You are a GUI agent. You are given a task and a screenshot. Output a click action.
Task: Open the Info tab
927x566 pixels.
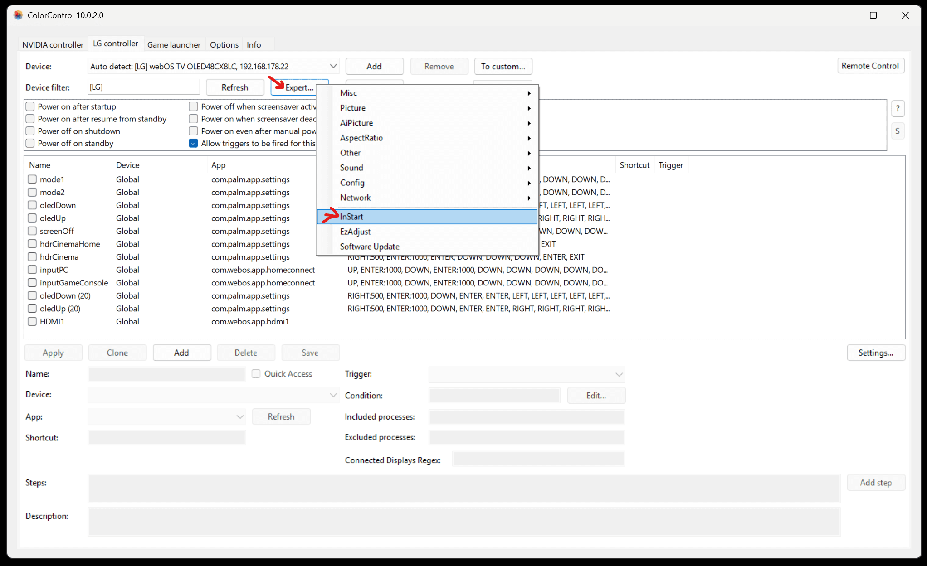[x=254, y=44]
